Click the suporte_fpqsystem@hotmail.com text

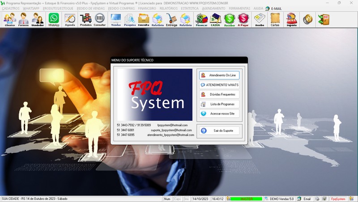(x=171, y=130)
